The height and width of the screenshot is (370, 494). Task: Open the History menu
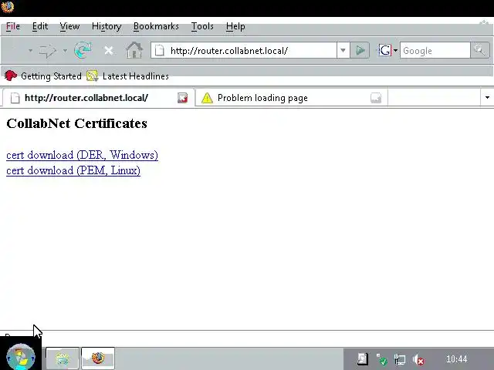point(107,26)
